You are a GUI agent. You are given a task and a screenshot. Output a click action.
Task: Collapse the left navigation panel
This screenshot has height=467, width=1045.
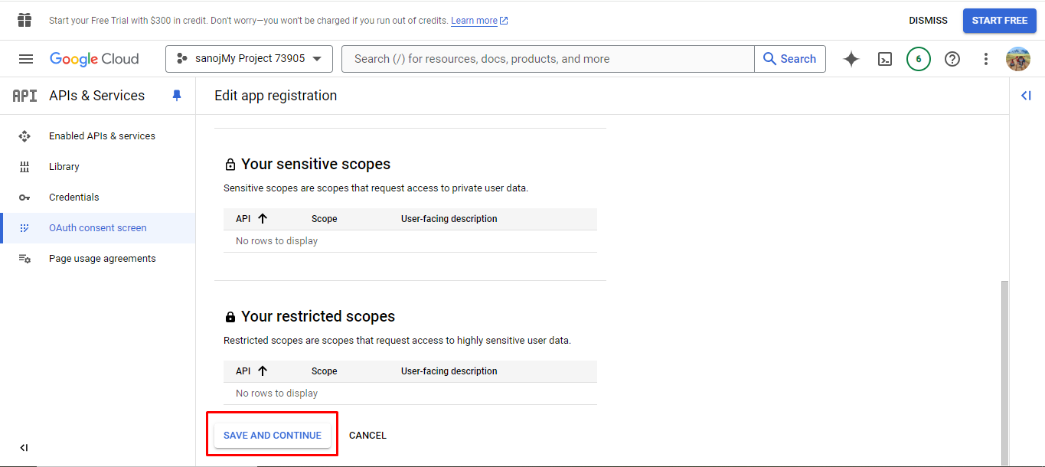point(24,448)
